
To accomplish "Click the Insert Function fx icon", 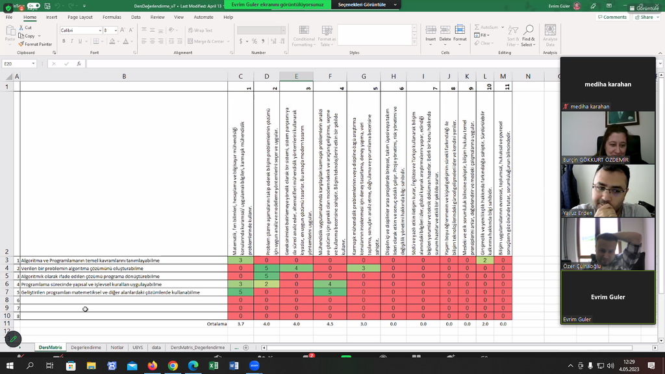I will (x=79, y=64).
